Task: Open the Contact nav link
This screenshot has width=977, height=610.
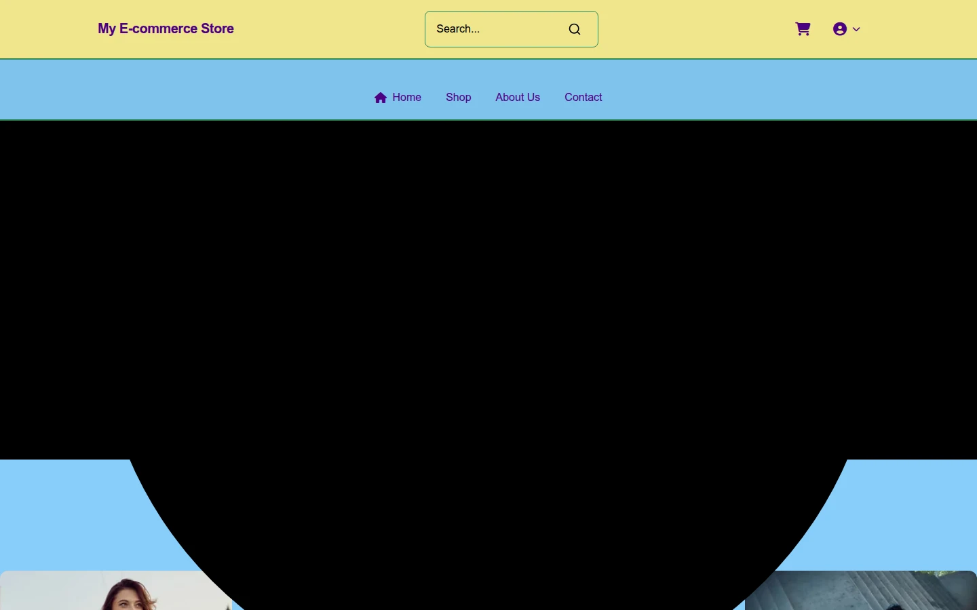Action: (583, 98)
